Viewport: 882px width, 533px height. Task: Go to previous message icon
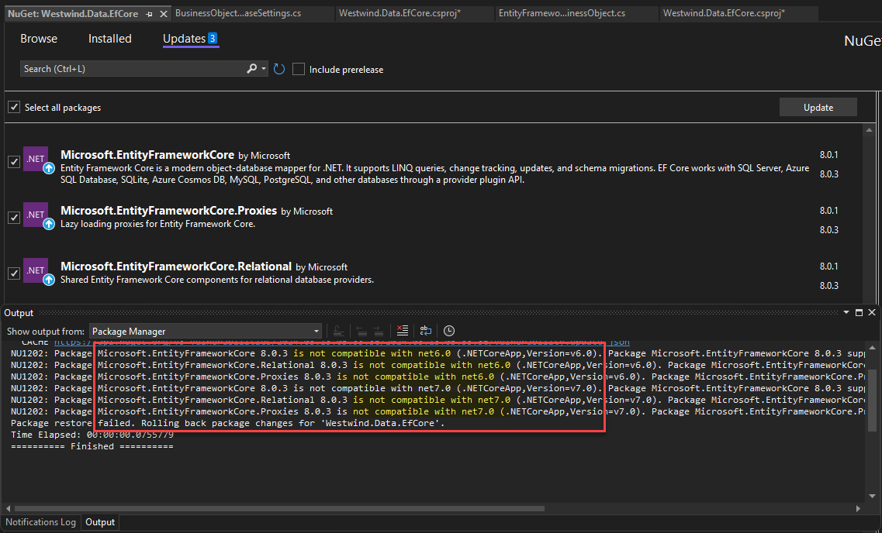pyautogui.click(x=362, y=331)
